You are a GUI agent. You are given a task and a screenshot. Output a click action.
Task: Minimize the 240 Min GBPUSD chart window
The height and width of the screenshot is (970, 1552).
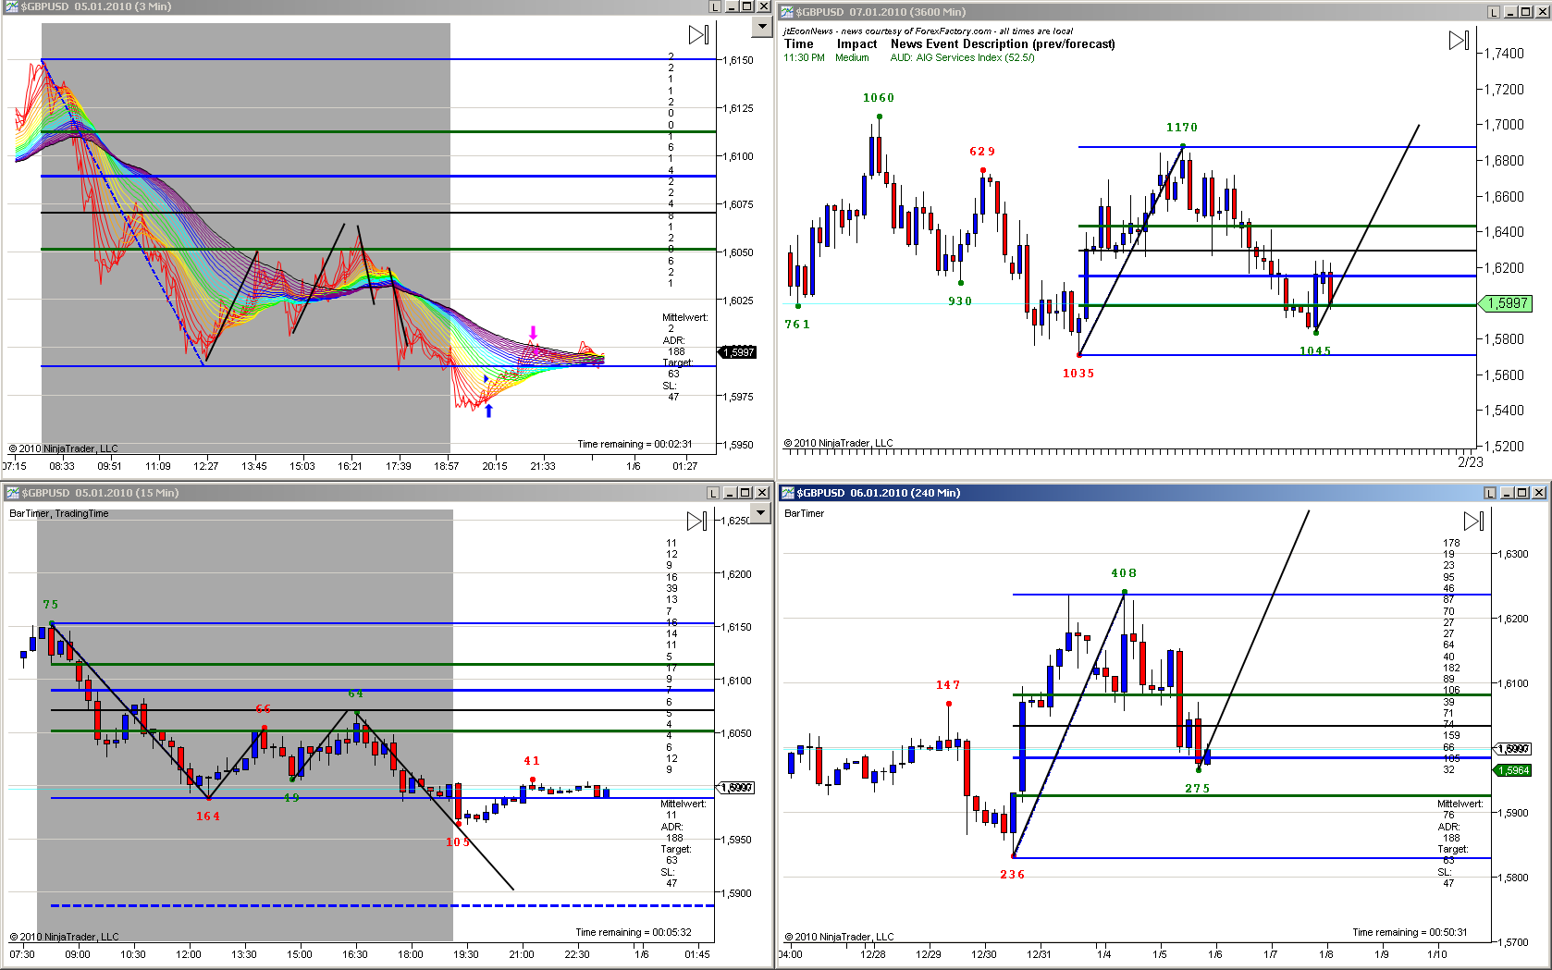(x=1508, y=493)
